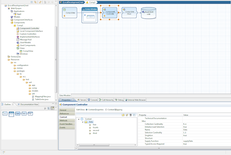Click Local Component Interface icon
231x155 pixels.
point(18,31)
